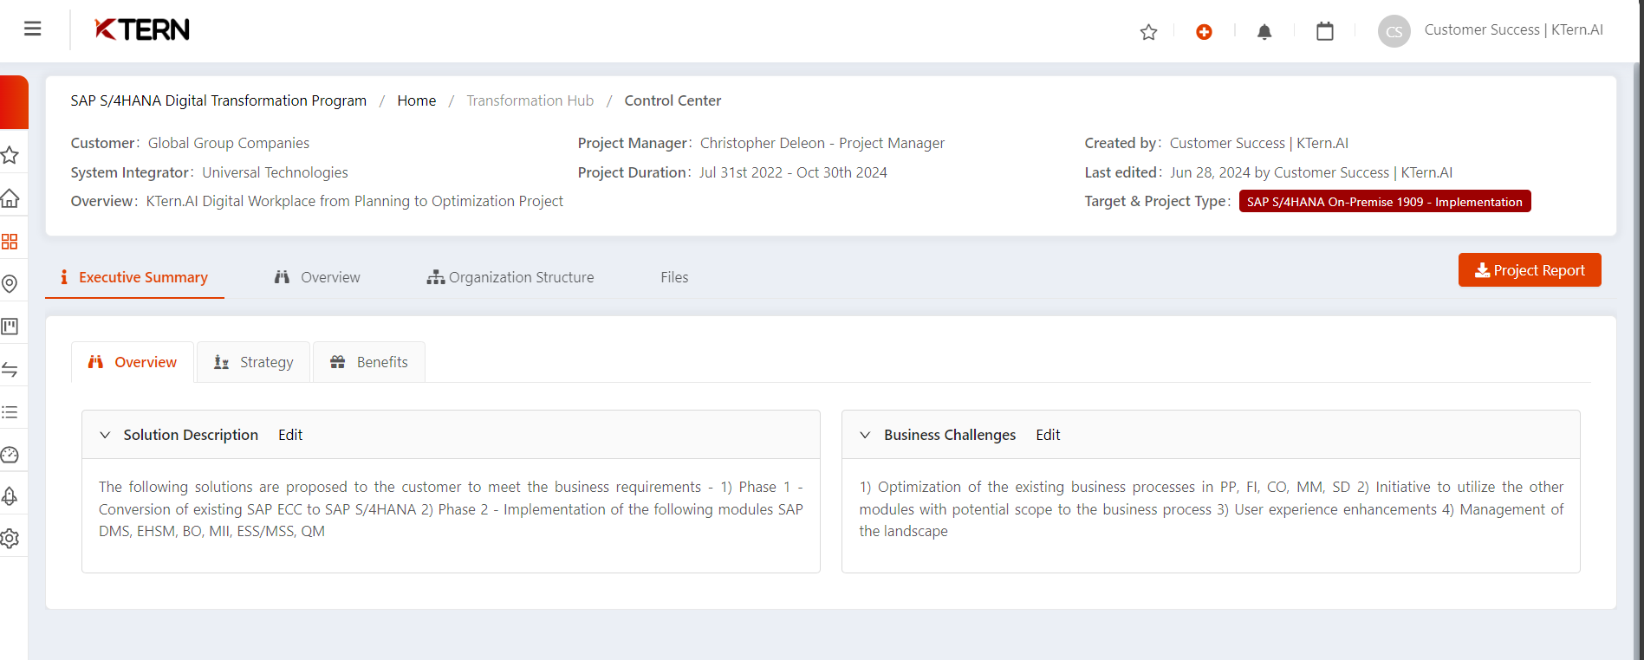Select the orange grid dashboard sidebar icon
The image size is (1644, 660).
(x=10, y=242)
